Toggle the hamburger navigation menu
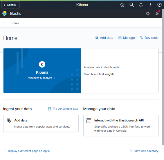The width and height of the screenshot is (164, 160). [x=5, y=23]
